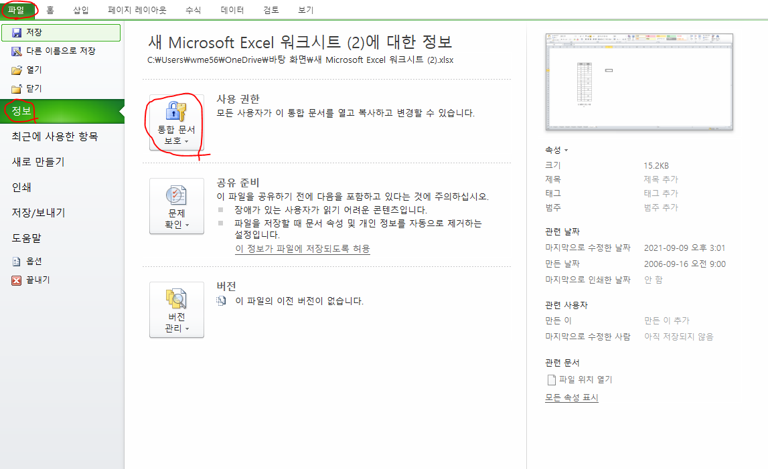Click the 다른 이름으로 저장 menu label
The height and width of the screenshot is (469, 768).
[x=61, y=51]
